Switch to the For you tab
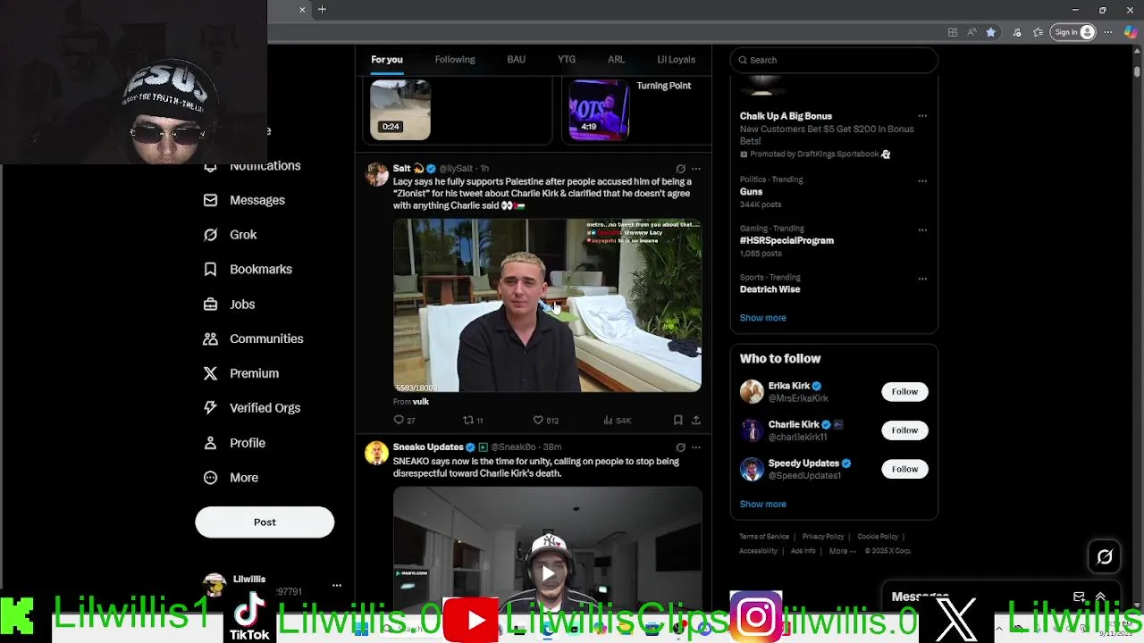Image resolution: width=1144 pixels, height=643 pixels. pyautogui.click(x=387, y=60)
